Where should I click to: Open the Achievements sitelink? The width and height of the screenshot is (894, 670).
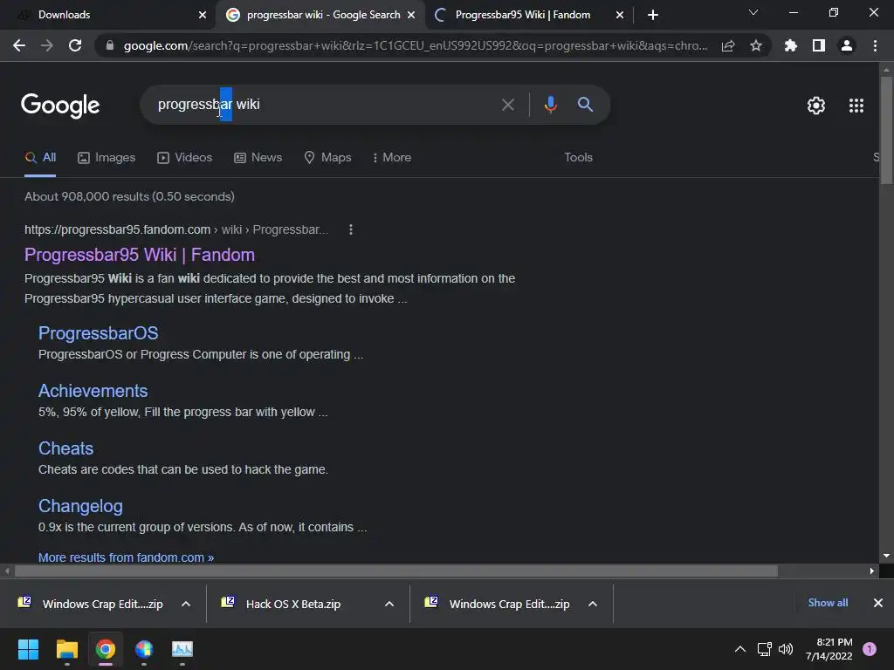click(93, 391)
